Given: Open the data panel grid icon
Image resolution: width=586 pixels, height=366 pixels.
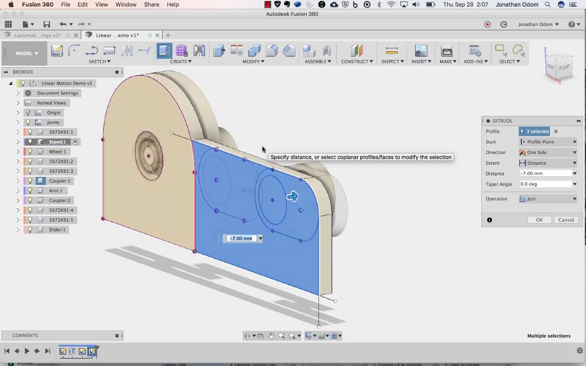Looking at the screenshot, I should pos(8,24).
